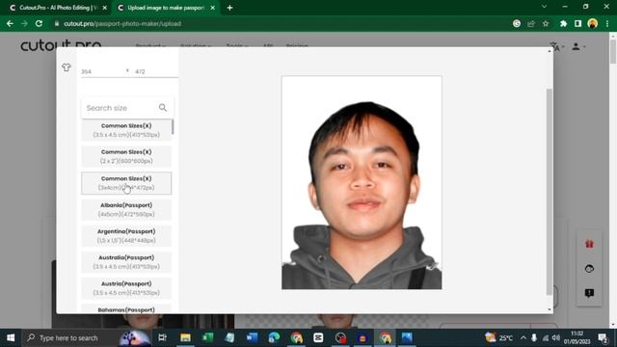Go forward in browser history

[24, 23]
